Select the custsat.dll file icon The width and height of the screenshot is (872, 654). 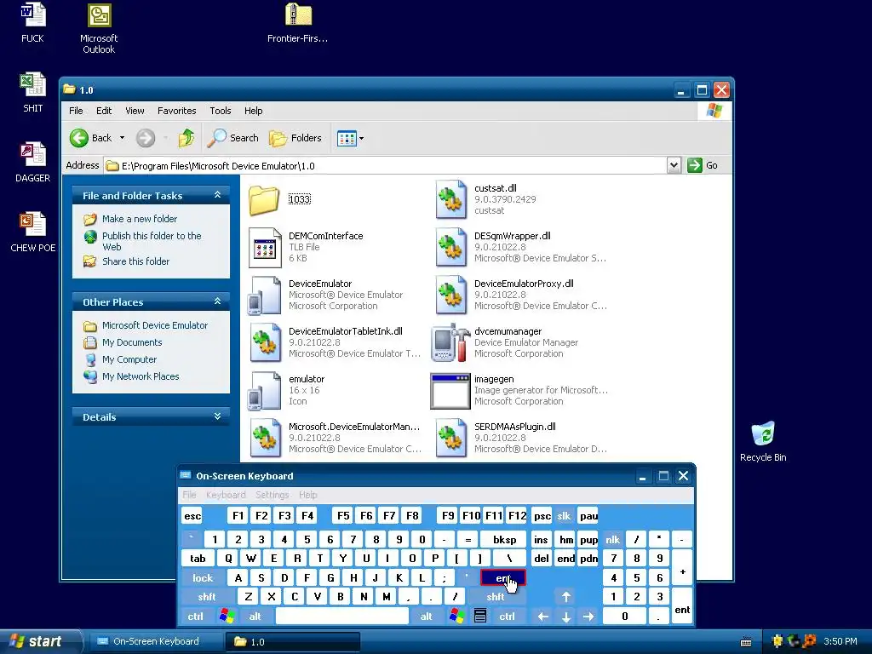click(x=451, y=199)
